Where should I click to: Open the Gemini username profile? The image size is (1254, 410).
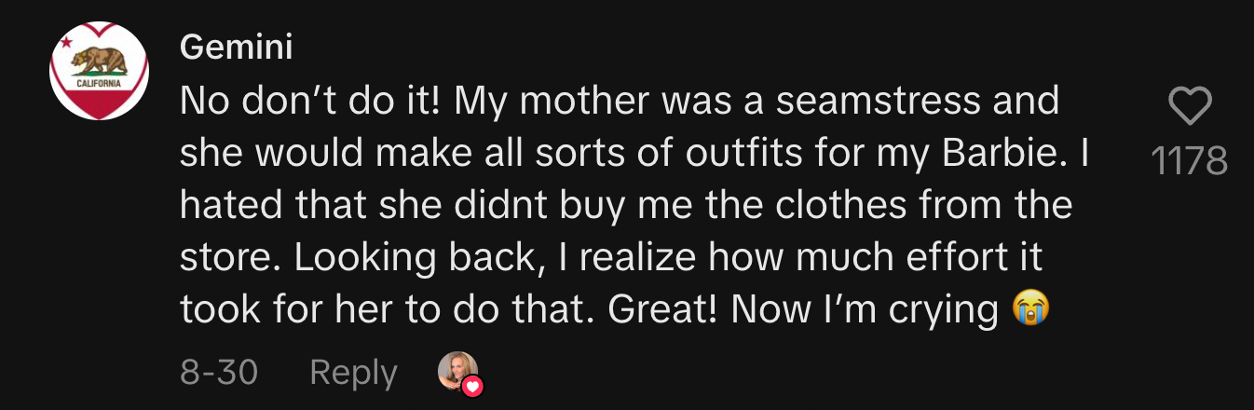[x=237, y=46]
